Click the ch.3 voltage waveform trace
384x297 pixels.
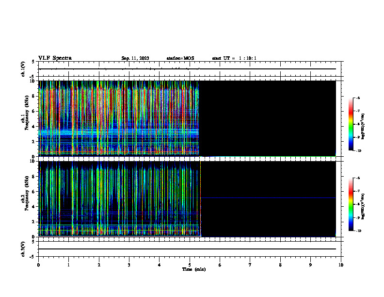pos(187,249)
